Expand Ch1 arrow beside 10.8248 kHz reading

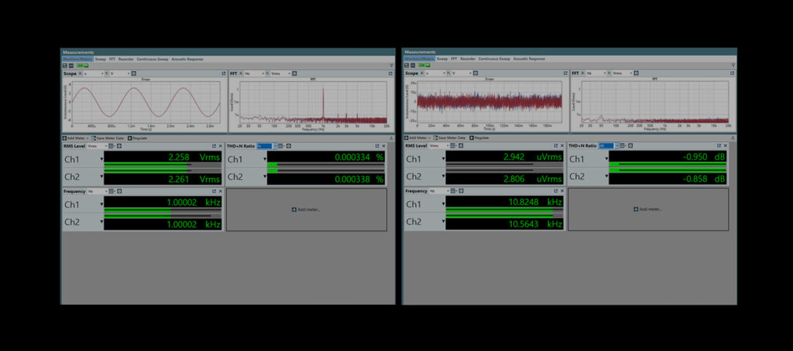443,204
